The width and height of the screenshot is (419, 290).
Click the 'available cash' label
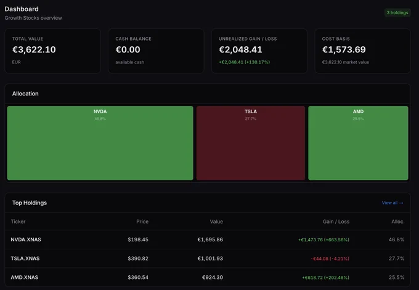coord(129,62)
